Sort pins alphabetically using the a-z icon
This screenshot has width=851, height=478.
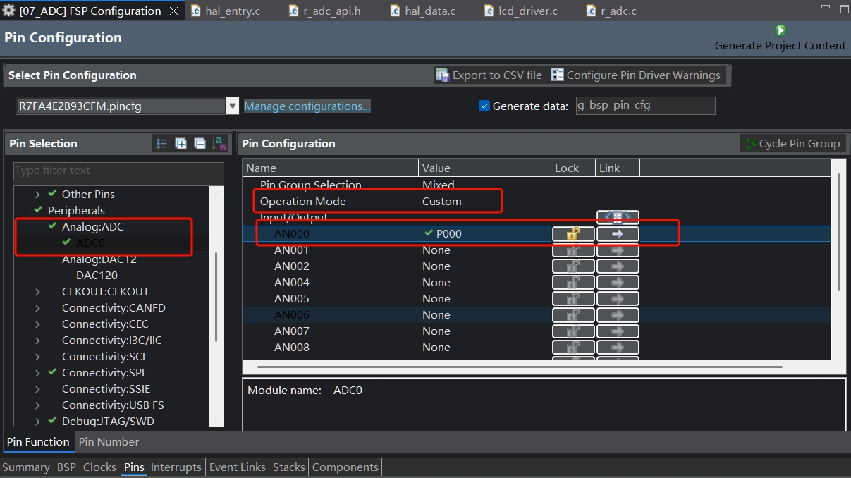[x=219, y=144]
